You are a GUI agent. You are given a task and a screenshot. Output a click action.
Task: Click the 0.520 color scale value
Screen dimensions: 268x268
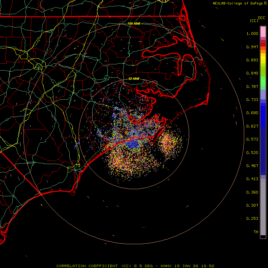[x=252, y=153]
